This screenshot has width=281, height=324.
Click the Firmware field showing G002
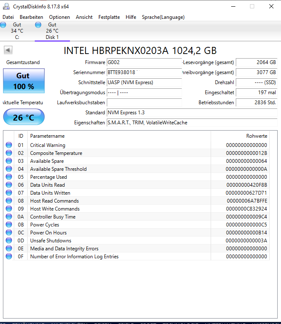pos(144,62)
